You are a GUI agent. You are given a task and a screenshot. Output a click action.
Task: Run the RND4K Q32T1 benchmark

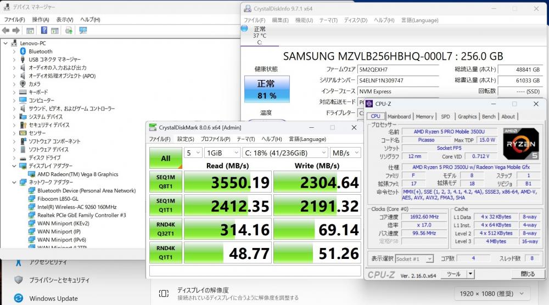166,229
